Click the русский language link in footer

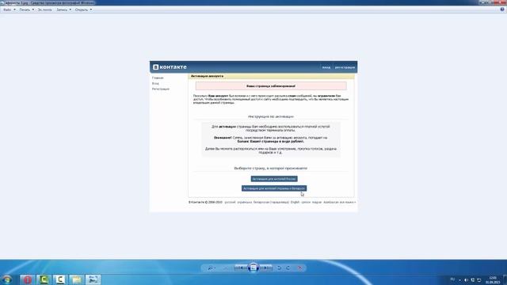[230, 203]
